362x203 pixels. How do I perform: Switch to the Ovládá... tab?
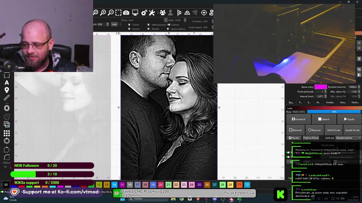330,103
